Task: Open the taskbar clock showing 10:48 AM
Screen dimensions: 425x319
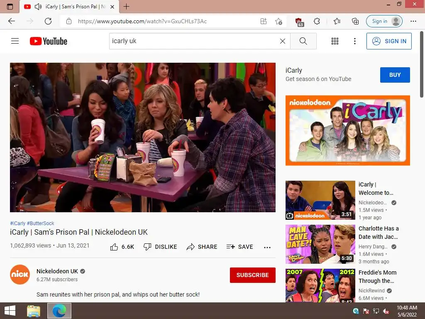Action: 407,311
